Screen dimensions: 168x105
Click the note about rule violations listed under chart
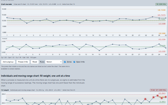click(35, 68)
